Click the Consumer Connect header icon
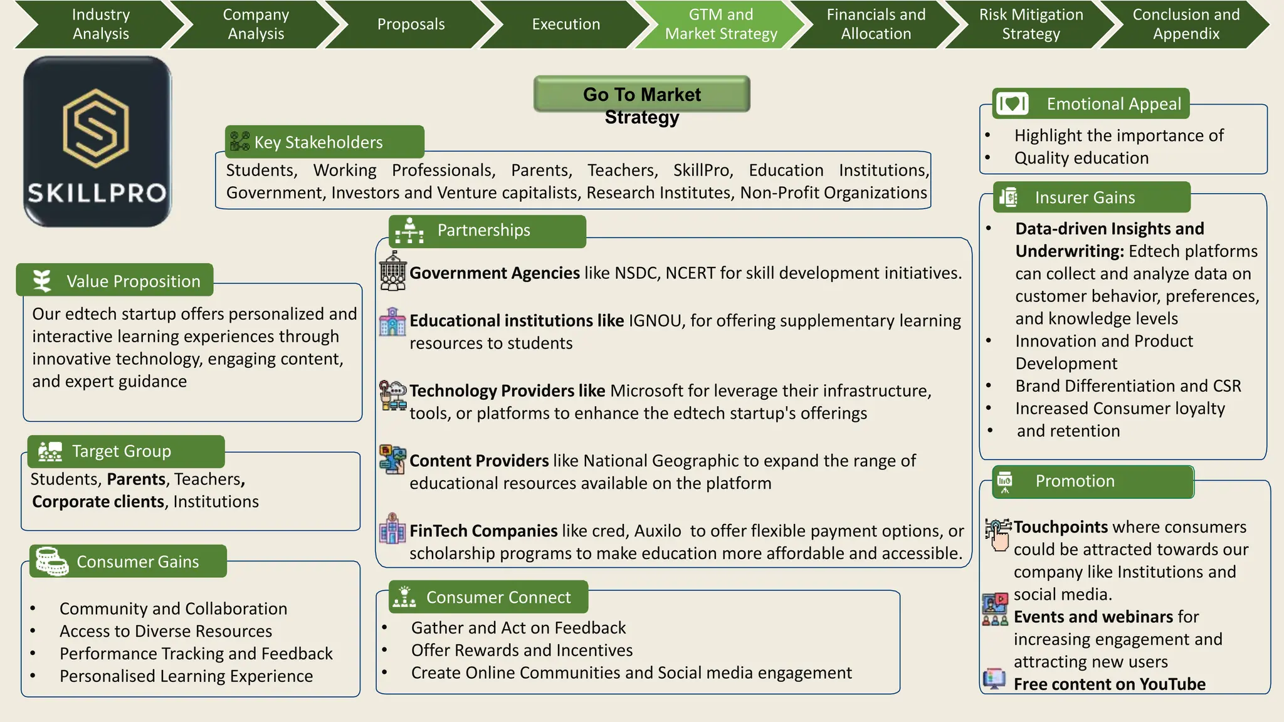1284x722 pixels. 404,597
